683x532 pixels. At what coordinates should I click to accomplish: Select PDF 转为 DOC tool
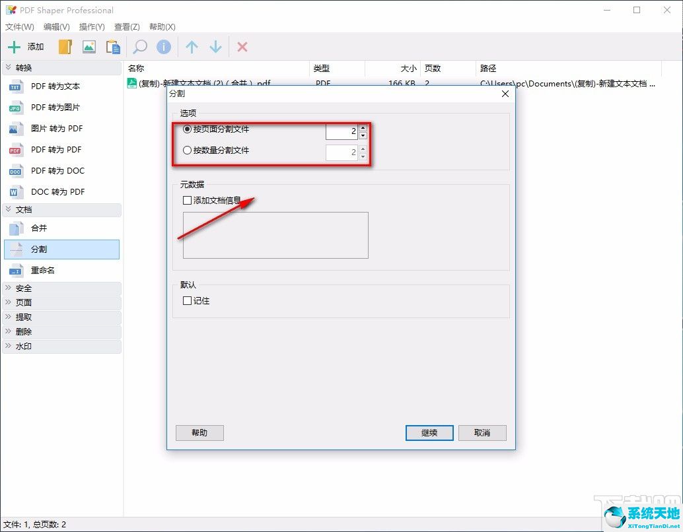tap(61, 171)
